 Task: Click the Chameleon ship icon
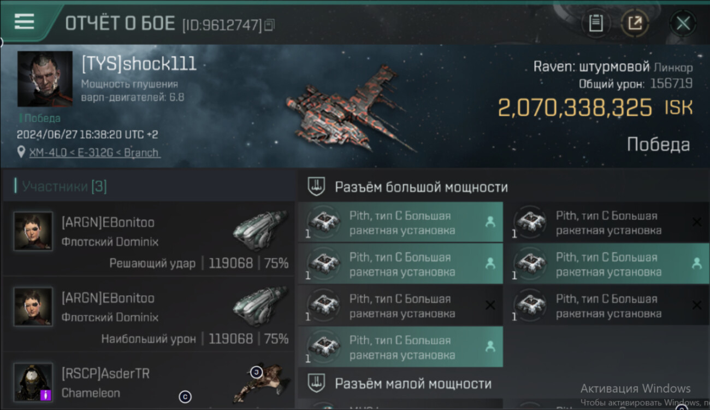pyautogui.click(x=261, y=383)
